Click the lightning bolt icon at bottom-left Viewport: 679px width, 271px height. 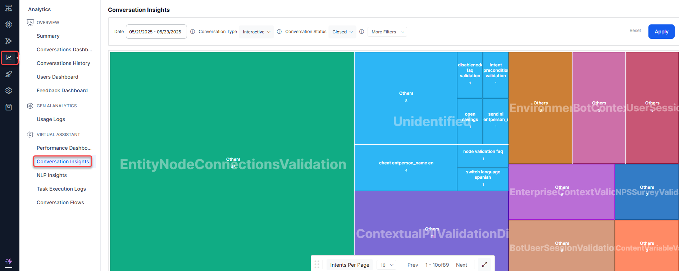[9, 261]
